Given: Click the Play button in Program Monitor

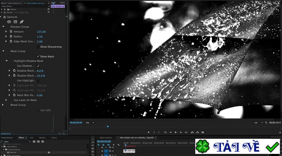Looking at the screenshot, I should coord(176,132).
